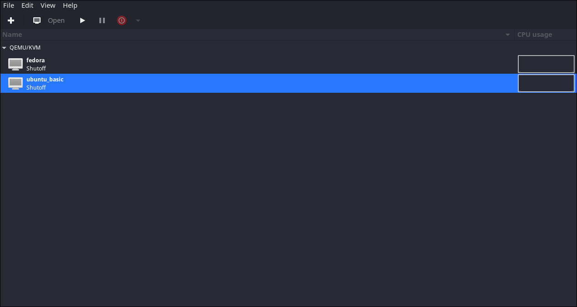Click the ubuntu_basic CPU usage graph
This screenshot has width=577, height=307.
(x=546, y=83)
